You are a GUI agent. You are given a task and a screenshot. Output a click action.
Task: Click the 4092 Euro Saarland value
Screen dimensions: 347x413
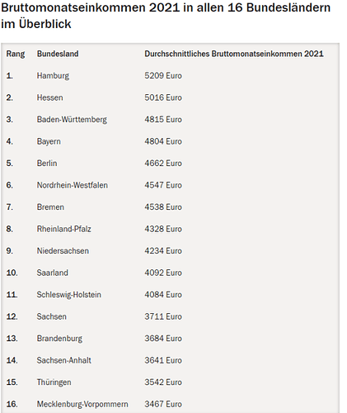163,273
